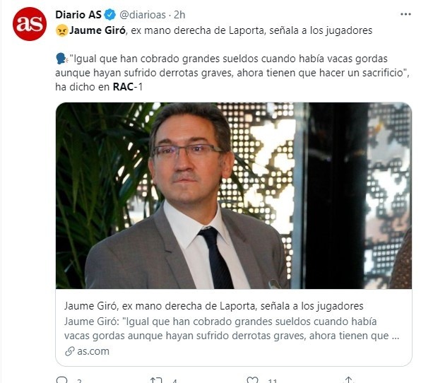
Task: Click the speaking head emoji
Action: tap(61, 59)
